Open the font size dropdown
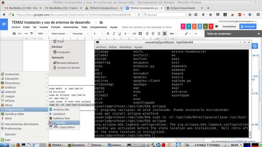The image size is (262, 147). 98,33
